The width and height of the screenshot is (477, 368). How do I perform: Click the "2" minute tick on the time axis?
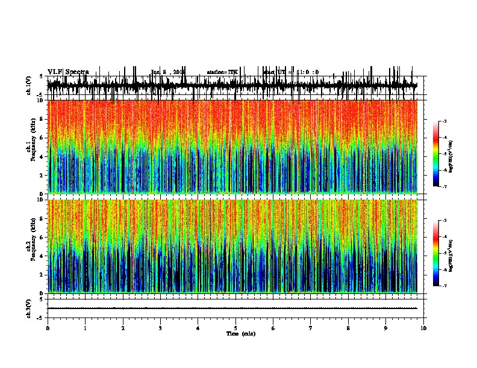point(123,328)
